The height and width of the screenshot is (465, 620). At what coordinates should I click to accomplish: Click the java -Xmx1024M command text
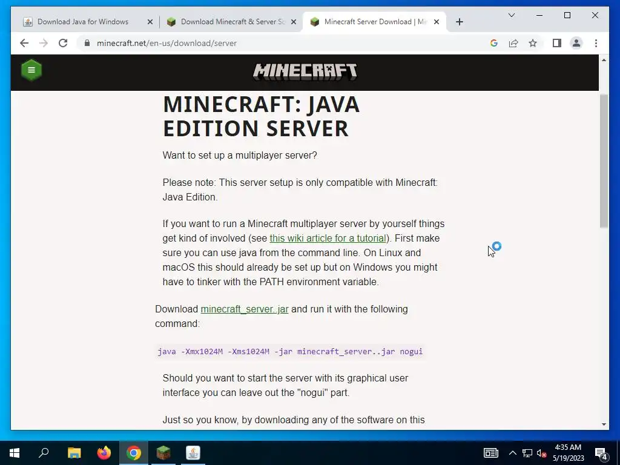(x=290, y=352)
